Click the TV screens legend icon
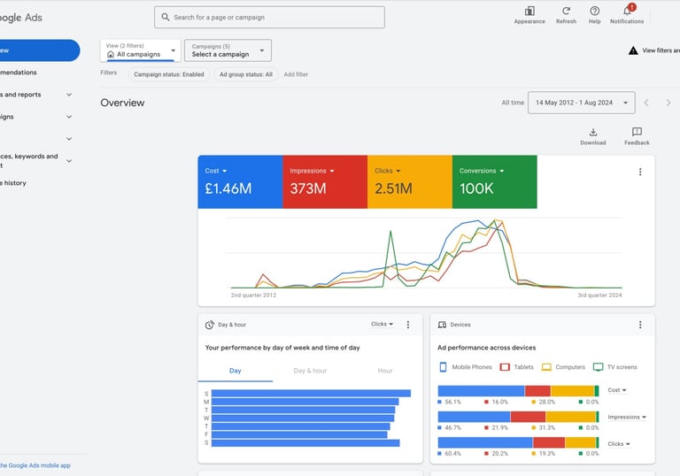 (x=598, y=367)
